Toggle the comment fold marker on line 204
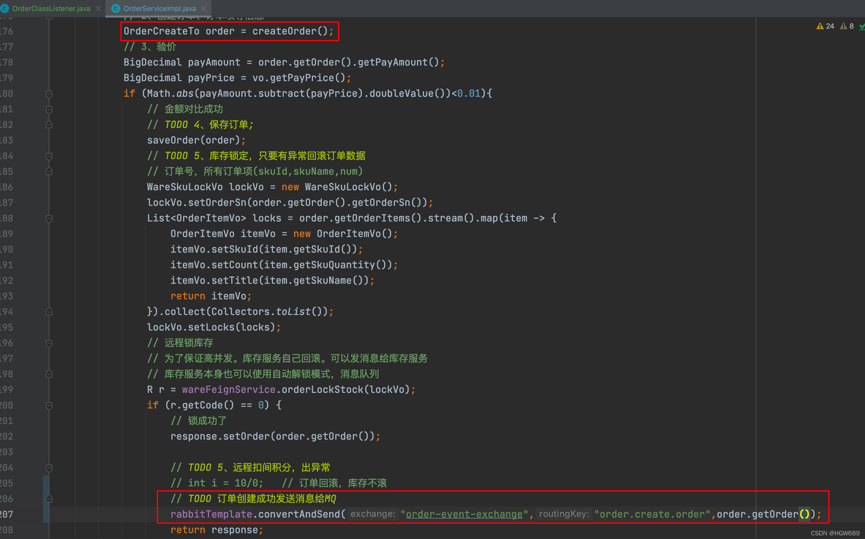The image size is (865, 539). pyautogui.click(x=49, y=468)
